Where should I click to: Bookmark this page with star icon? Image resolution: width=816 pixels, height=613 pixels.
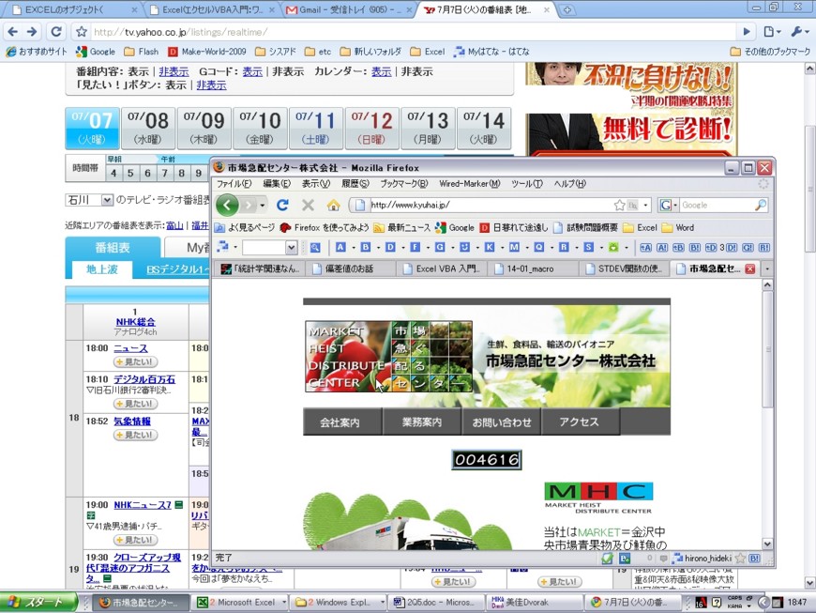(x=619, y=206)
